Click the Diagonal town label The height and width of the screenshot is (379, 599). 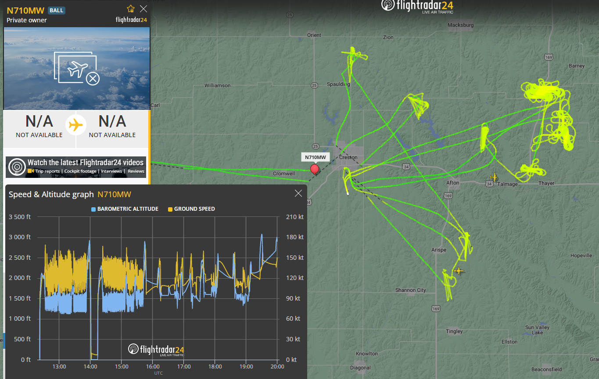click(x=360, y=368)
